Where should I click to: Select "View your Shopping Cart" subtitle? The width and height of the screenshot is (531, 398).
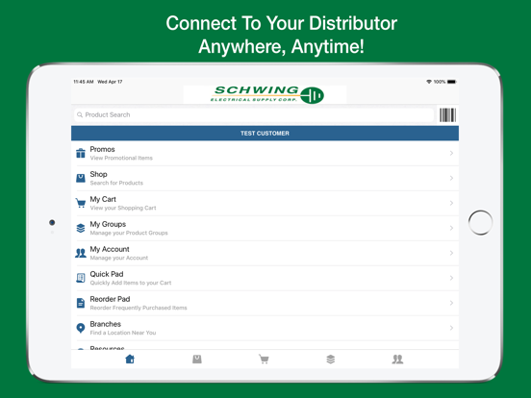tap(123, 209)
